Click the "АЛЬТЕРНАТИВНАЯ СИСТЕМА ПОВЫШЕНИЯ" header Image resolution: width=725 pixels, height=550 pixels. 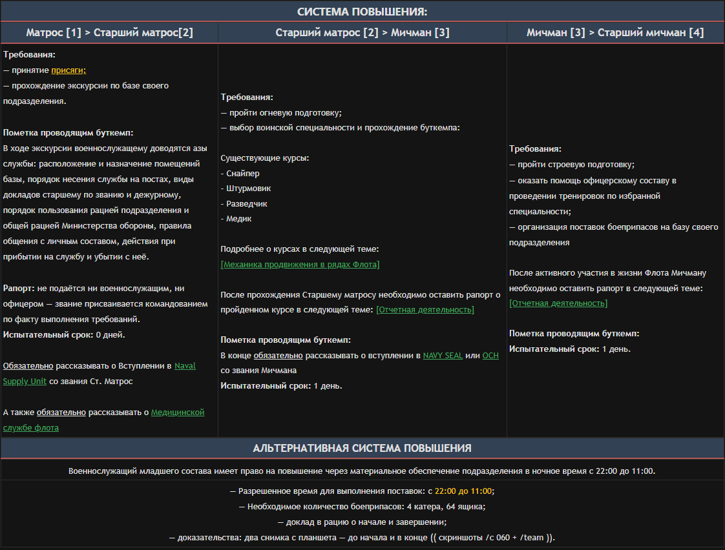pos(362,449)
